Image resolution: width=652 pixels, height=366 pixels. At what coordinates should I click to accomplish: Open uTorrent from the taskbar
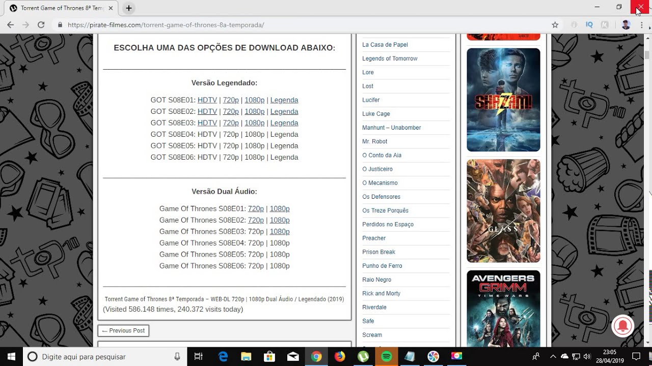pyautogui.click(x=363, y=356)
